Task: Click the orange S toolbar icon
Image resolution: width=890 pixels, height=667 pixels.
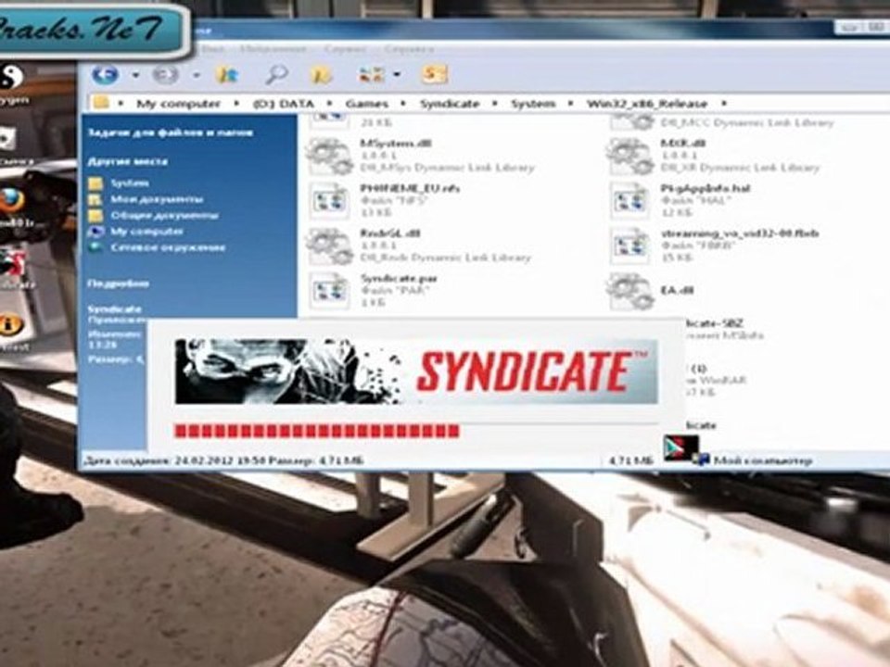Action: [x=434, y=74]
